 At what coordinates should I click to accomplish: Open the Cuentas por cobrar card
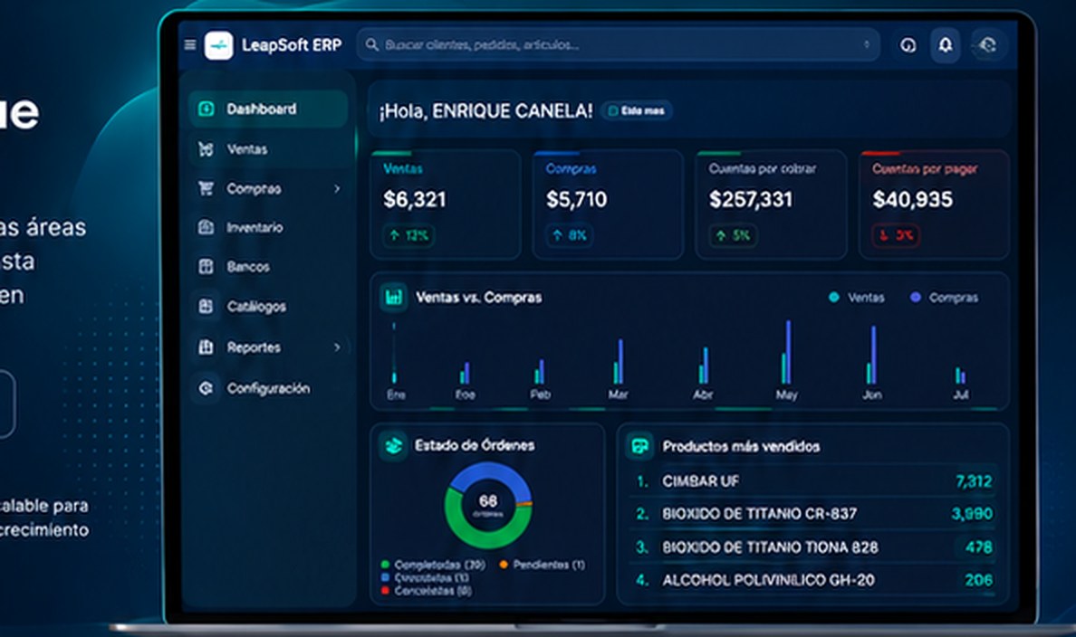(x=771, y=204)
